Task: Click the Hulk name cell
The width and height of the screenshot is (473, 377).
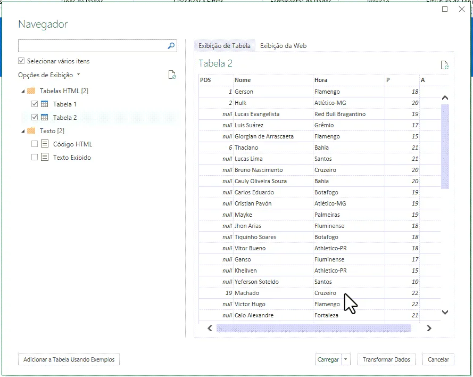Action: tap(273, 103)
